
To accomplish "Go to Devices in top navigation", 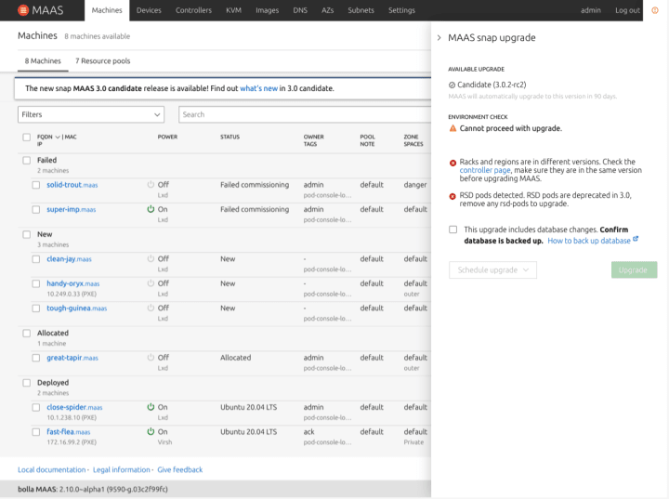I will (149, 10).
